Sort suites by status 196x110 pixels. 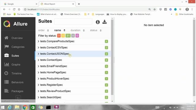click(x=96, y=30)
